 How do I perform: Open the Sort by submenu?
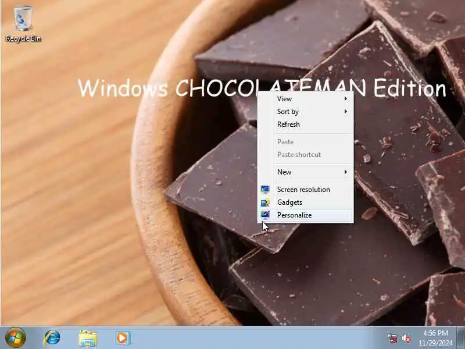point(306,112)
